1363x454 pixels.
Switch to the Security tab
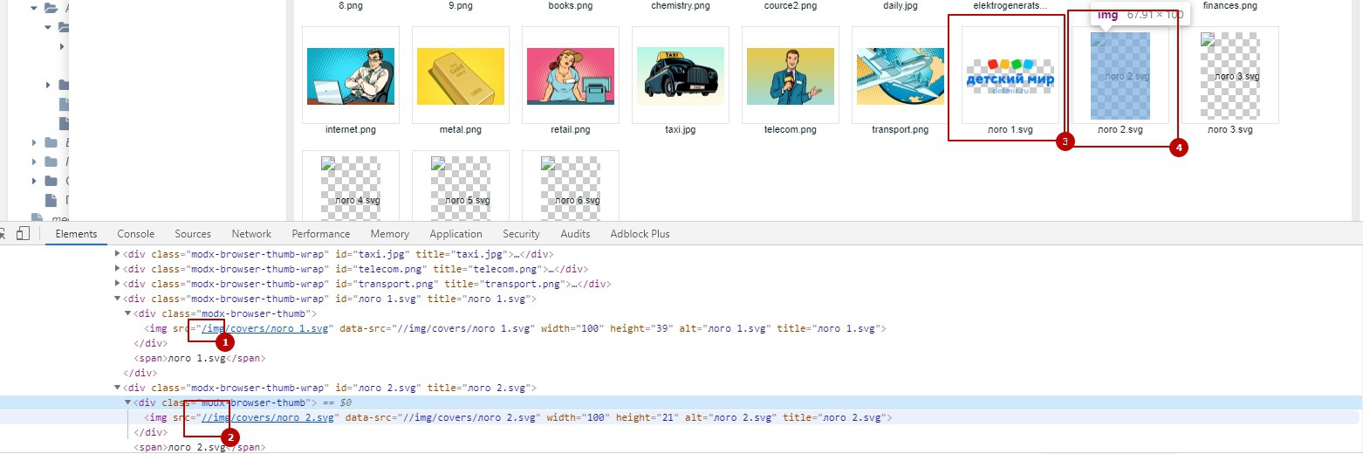[521, 234]
